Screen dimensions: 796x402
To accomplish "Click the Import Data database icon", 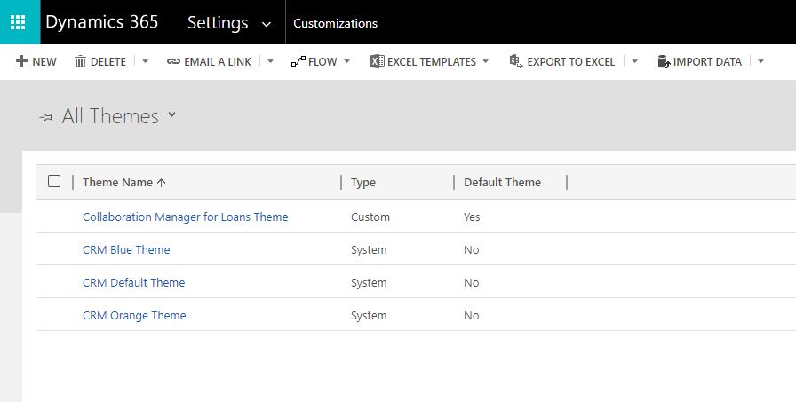I will coord(664,62).
